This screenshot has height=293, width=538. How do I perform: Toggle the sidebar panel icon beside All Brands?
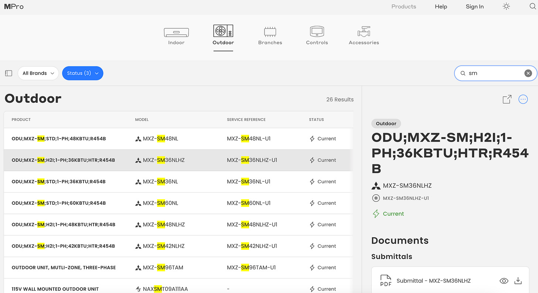click(8, 73)
